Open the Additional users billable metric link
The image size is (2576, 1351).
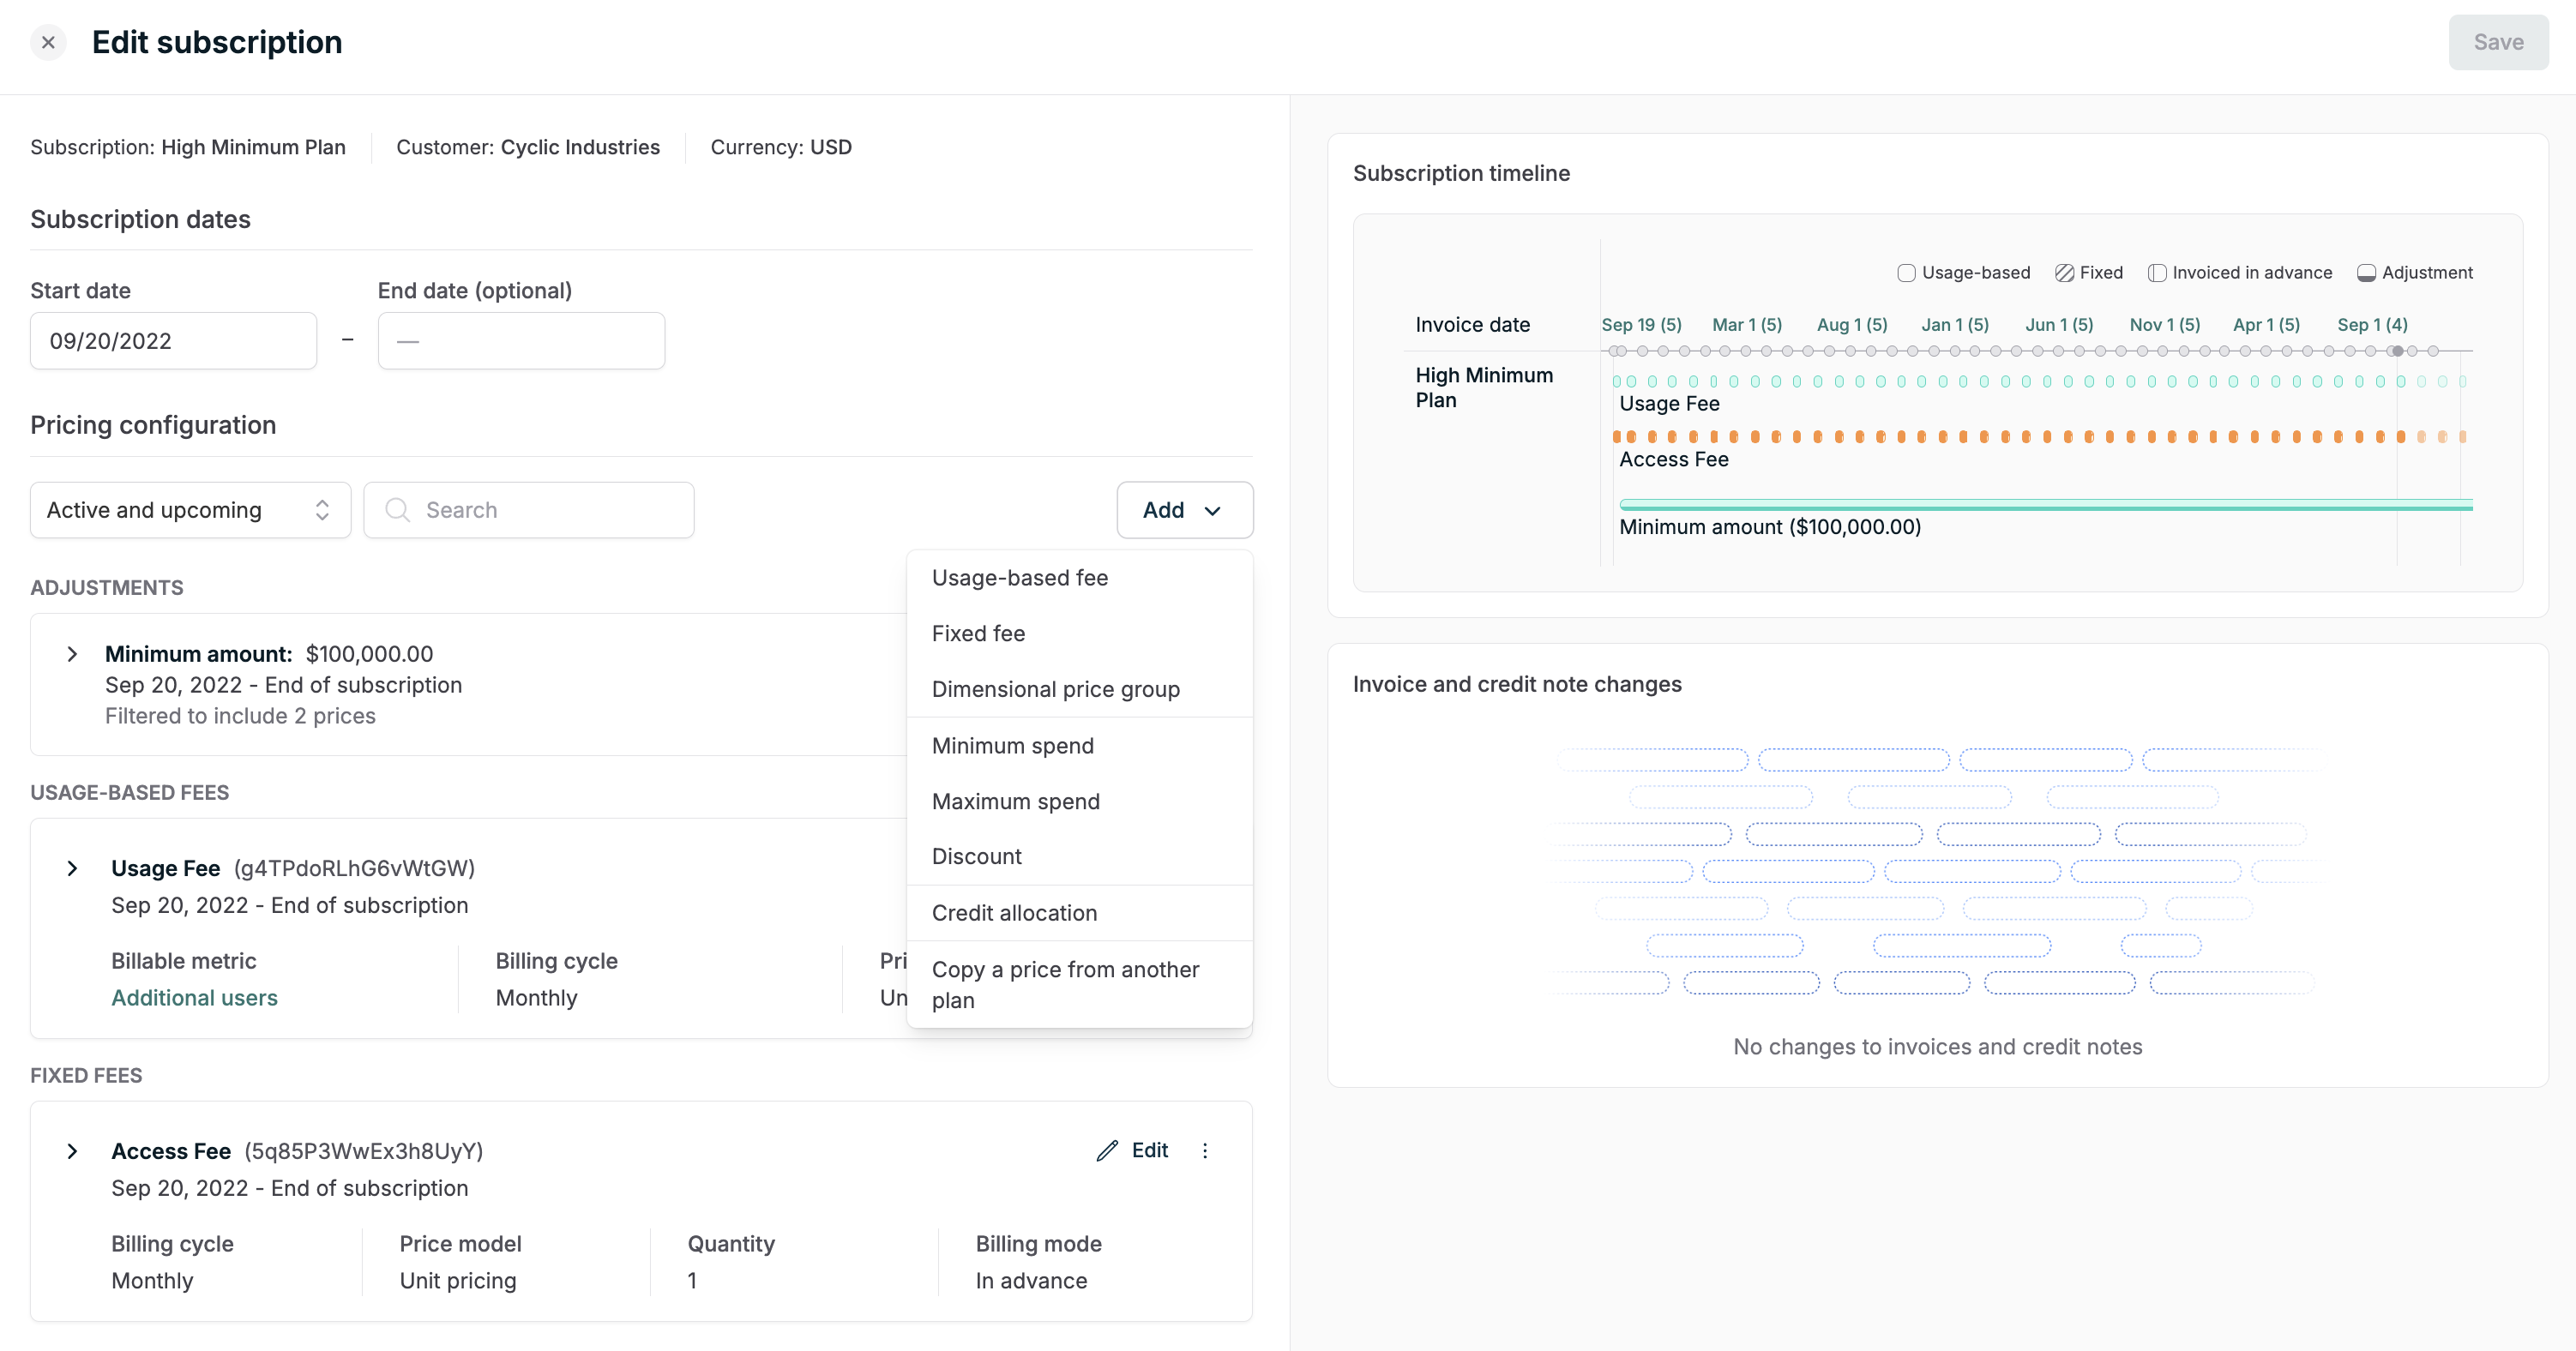point(194,998)
